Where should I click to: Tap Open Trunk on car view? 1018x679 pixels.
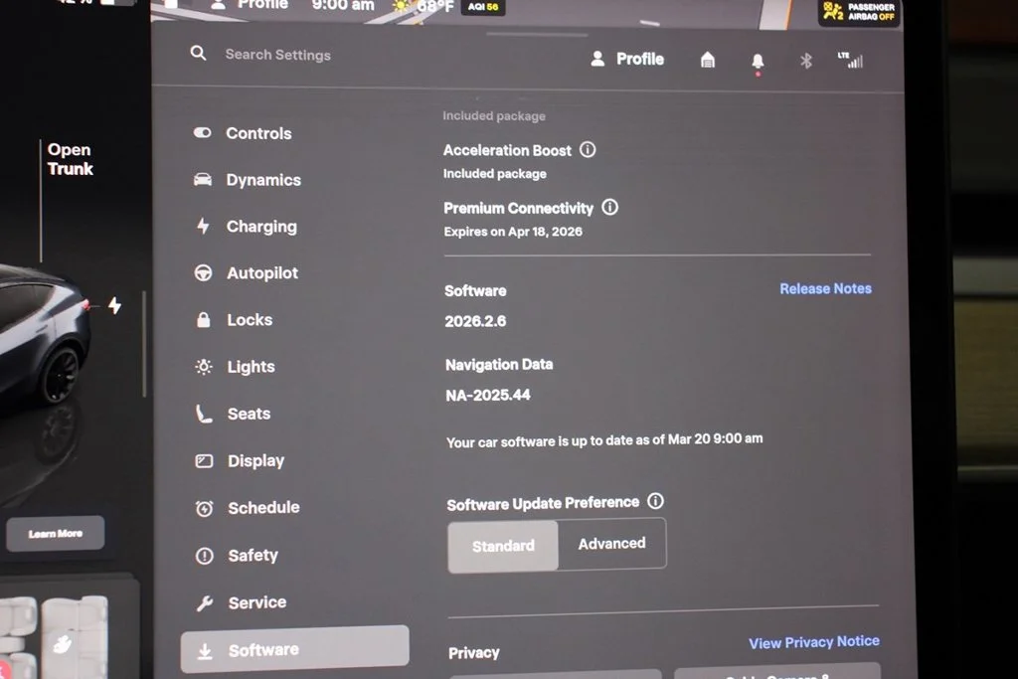[71, 159]
